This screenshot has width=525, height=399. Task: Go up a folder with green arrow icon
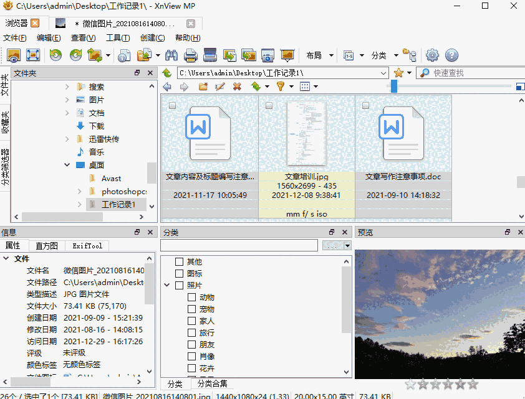click(x=256, y=87)
